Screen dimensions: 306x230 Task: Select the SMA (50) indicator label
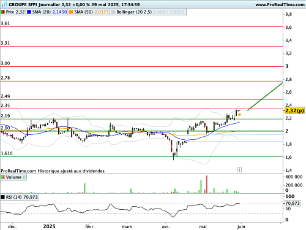pyautogui.click(x=83, y=12)
